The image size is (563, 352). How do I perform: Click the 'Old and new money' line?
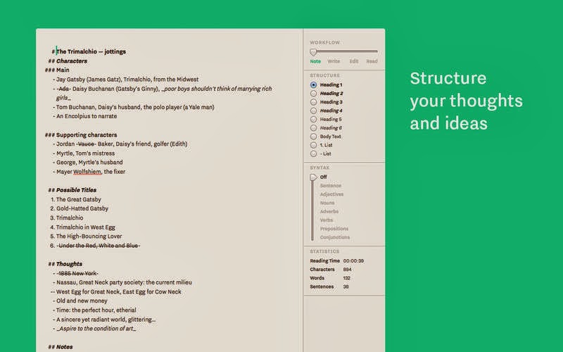tap(80, 301)
